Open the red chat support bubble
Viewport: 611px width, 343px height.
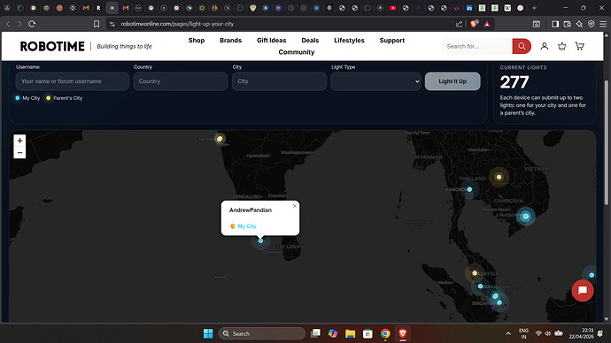(x=583, y=291)
